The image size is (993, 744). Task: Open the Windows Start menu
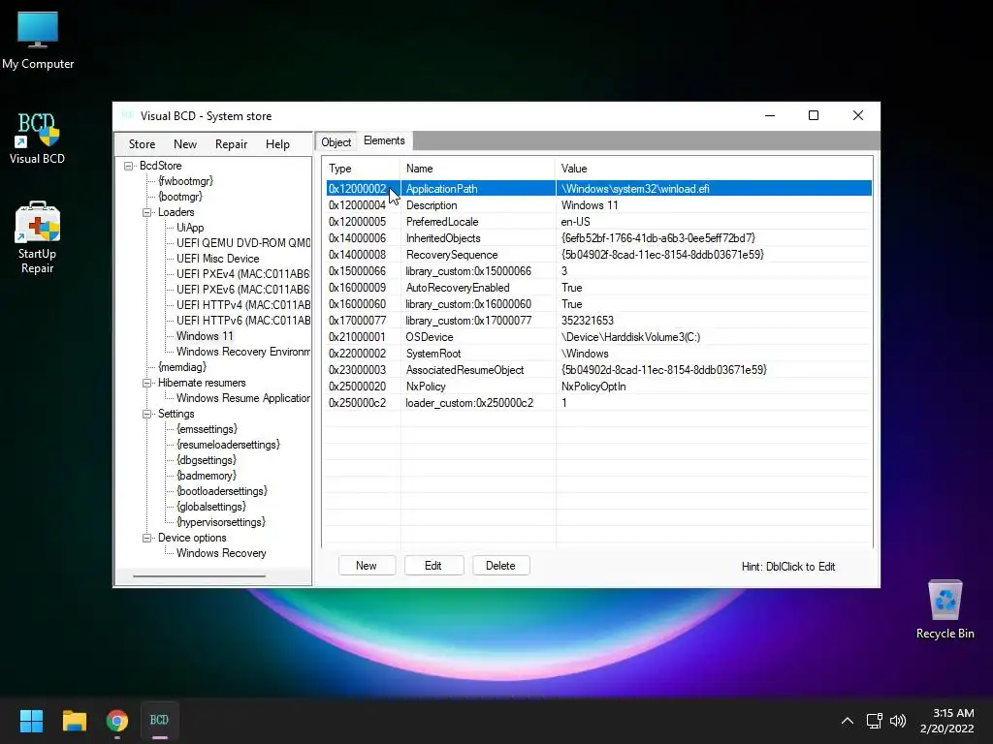pos(31,721)
